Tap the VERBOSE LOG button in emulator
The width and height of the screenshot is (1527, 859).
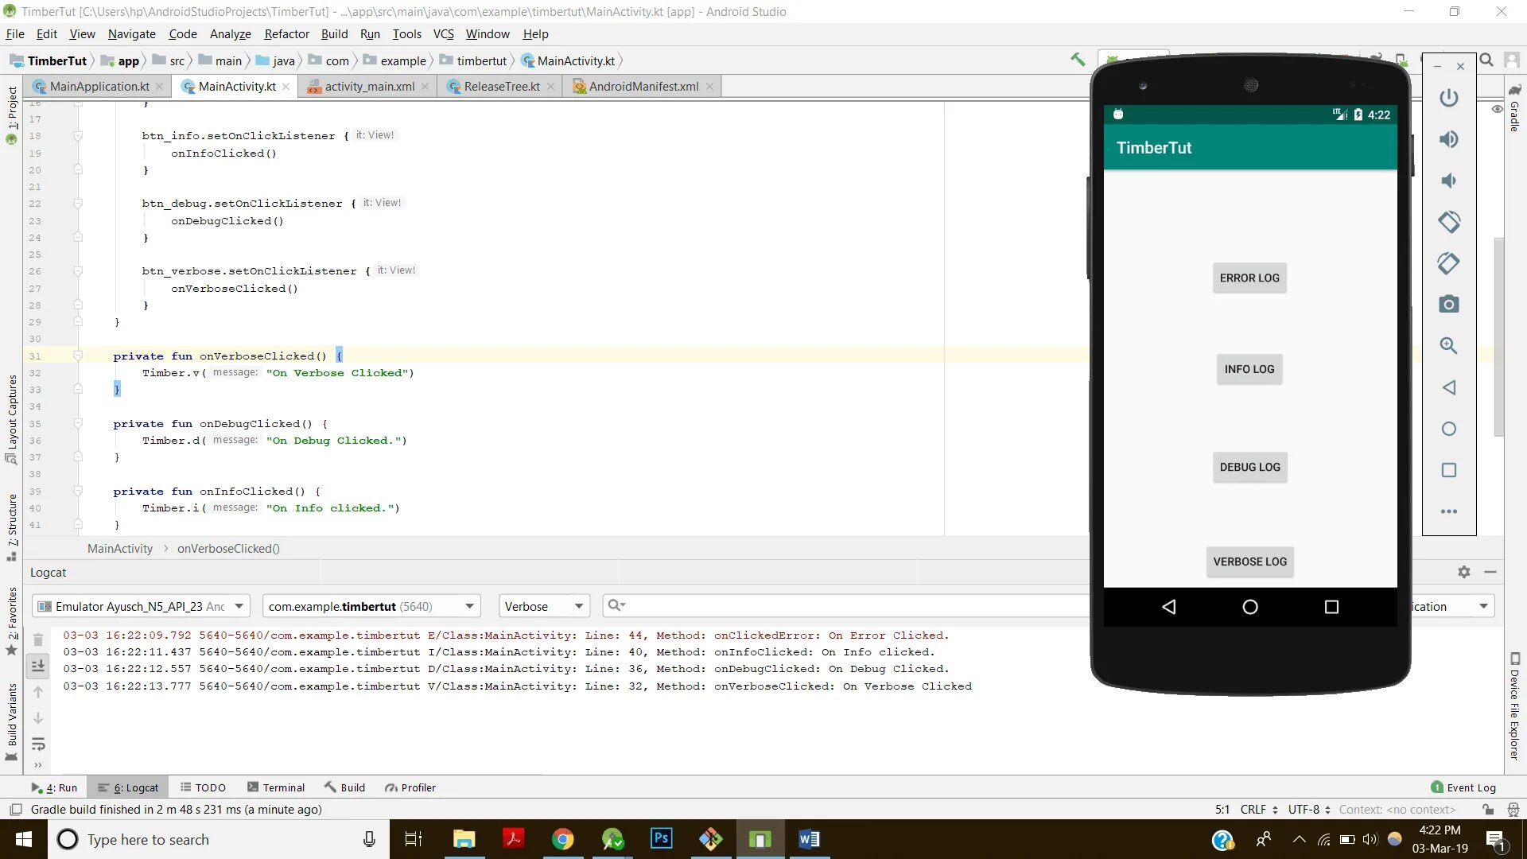point(1249,562)
